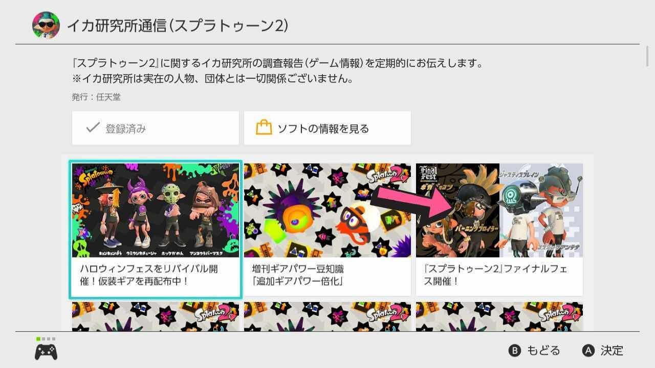Open the bottom-left partially visible news tile
Viewport: 655px width, 368px height.
156,316
